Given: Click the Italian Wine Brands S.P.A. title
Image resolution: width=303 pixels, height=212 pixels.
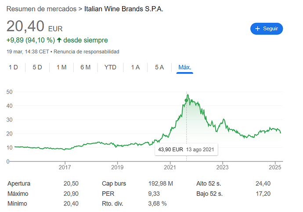Looking at the screenshot, I should coord(124,9).
